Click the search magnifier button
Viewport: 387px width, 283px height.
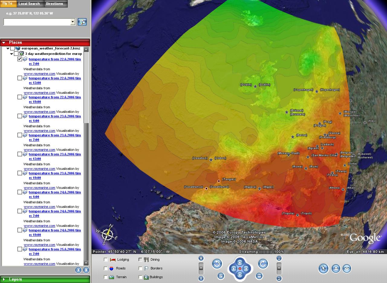tap(82, 22)
